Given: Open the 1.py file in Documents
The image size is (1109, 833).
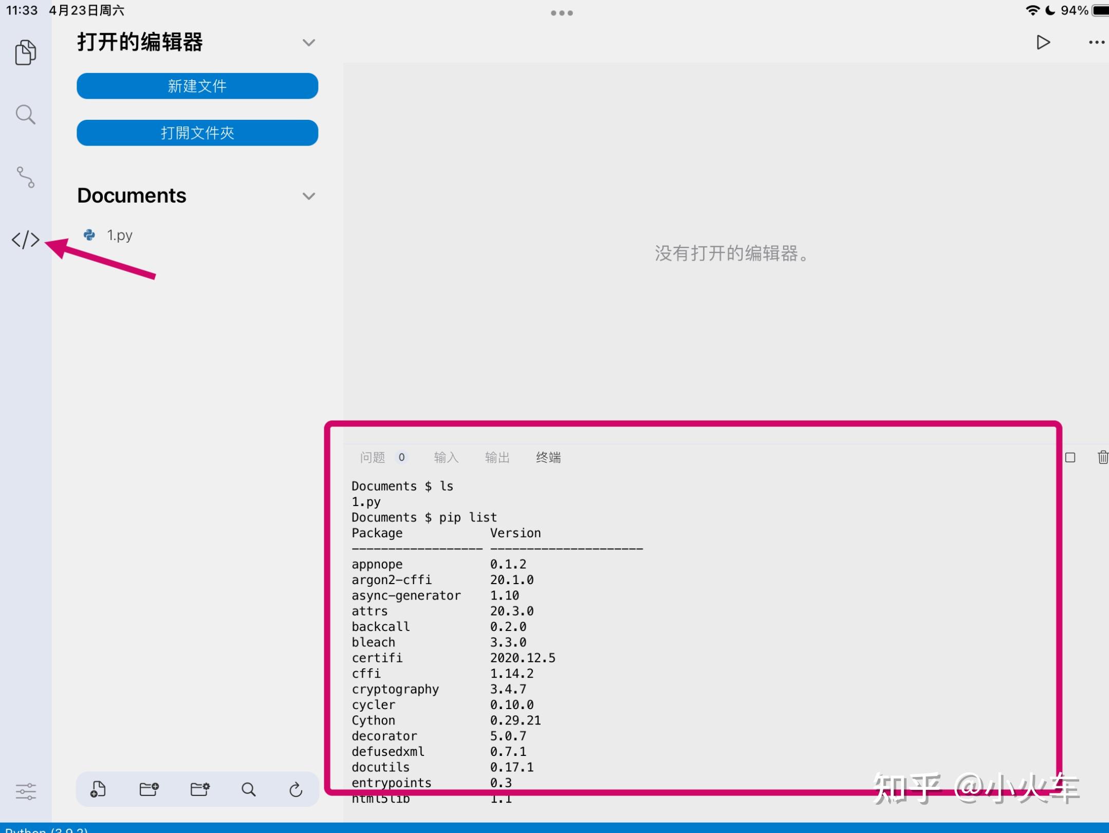Looking at the screenshot, I should tap(119, 234).
